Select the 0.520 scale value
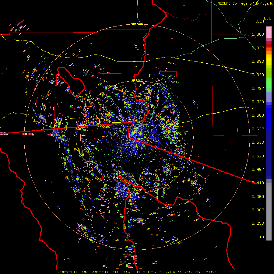This screenshot has width=274, height=274. [x=258, y=156]
